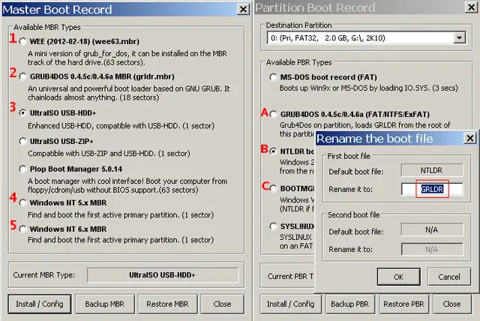
Task: Close Partition Boot Record window with X icon
Action: coord(472,7)
